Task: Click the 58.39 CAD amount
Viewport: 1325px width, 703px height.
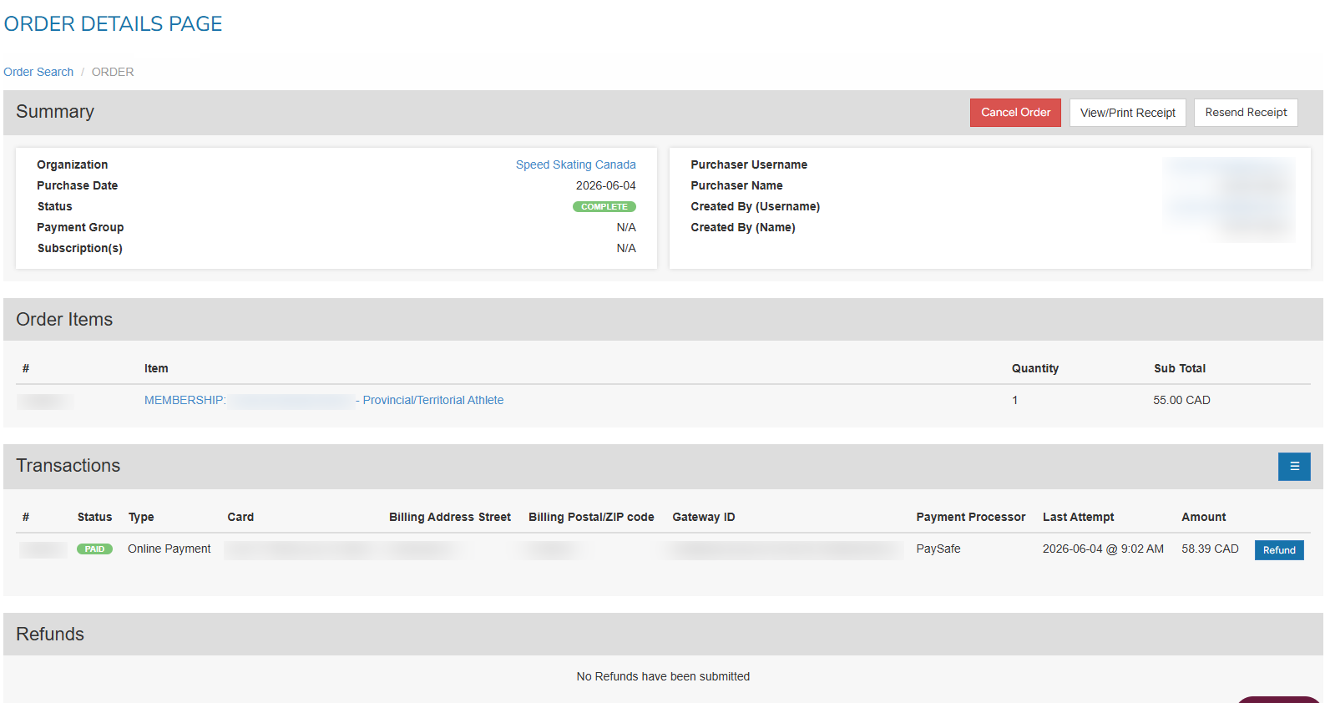Action: coord(1210,549)
